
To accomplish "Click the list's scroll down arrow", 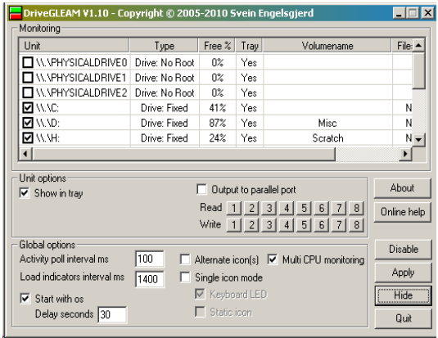I will pos(418,139).
